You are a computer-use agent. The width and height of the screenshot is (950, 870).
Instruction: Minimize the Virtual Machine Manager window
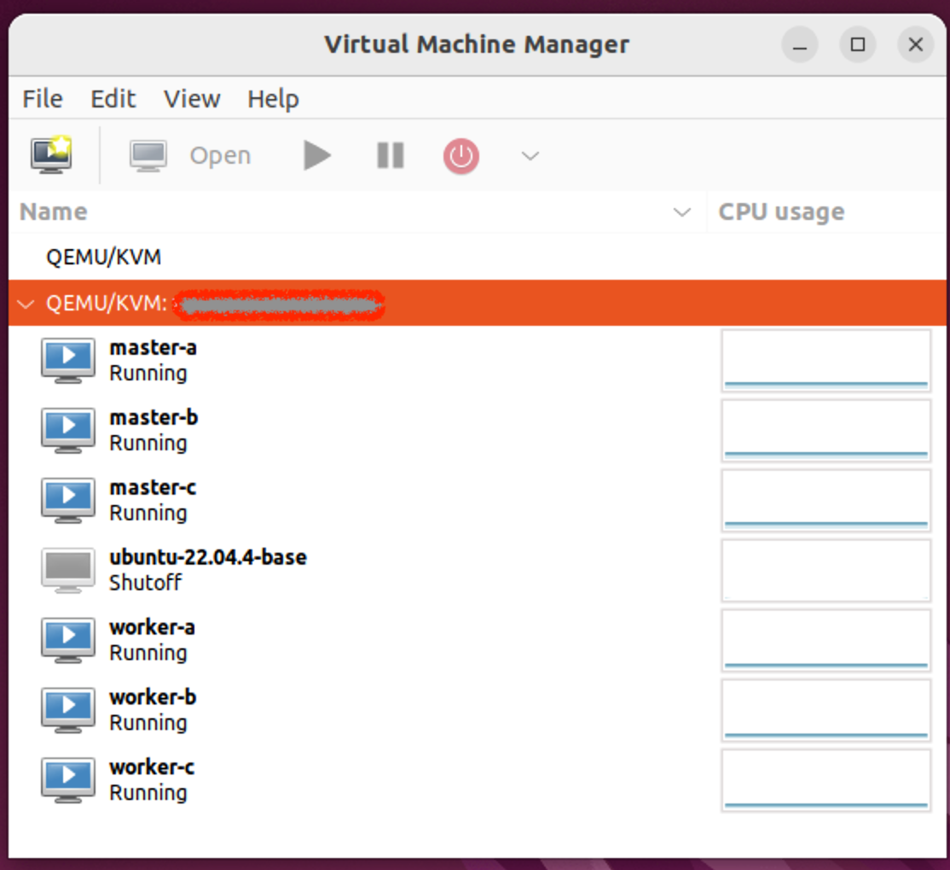click(x=800, y=44)
